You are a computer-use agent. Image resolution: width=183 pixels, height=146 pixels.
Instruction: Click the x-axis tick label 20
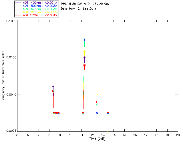(x=178, y=135)
